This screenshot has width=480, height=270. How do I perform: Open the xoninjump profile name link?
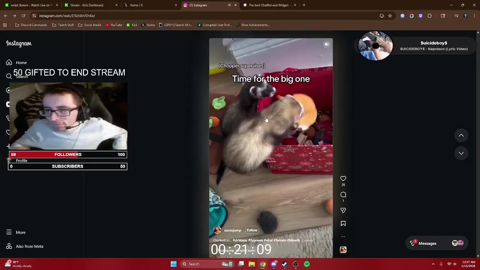[232, 230]
